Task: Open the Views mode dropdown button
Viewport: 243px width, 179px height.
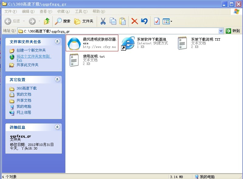Action: [x=167, y=21]
